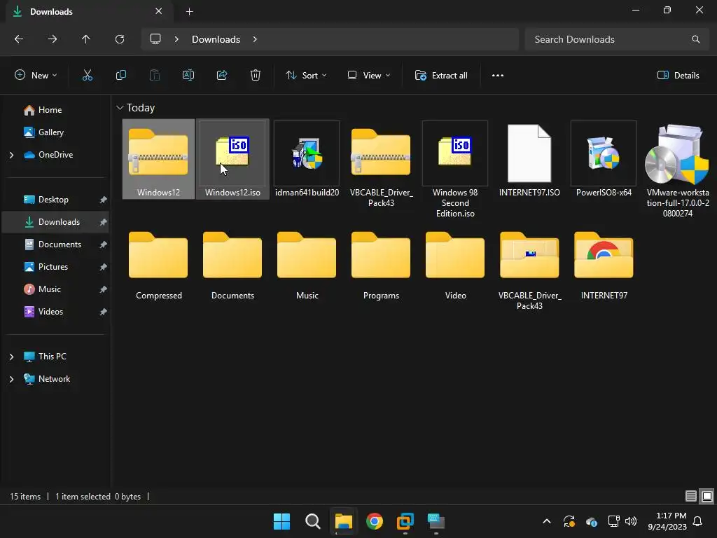The image size is (717, 538).
Task: Open VMware Workstation from taskbar
Action: click(405, 521)
